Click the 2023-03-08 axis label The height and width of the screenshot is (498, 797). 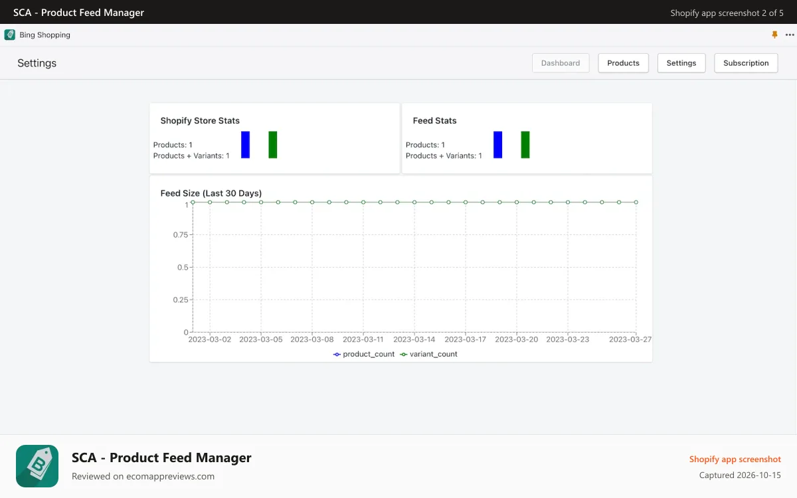[x=312, y=339]
